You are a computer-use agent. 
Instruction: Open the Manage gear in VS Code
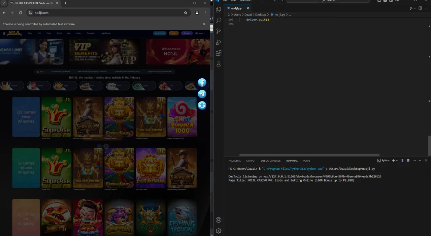(x=219, y=231)
